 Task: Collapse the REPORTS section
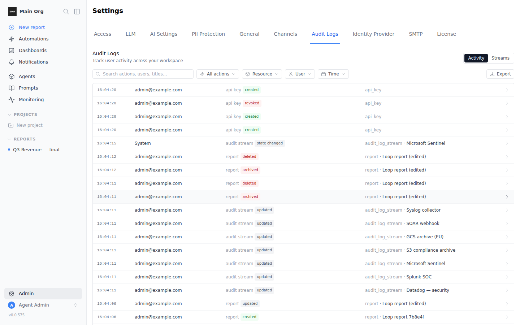click(22, 139)
